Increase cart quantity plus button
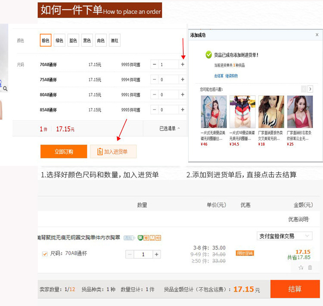The width and height of the screenshot is (323, 306). click(x=157, y=254)
